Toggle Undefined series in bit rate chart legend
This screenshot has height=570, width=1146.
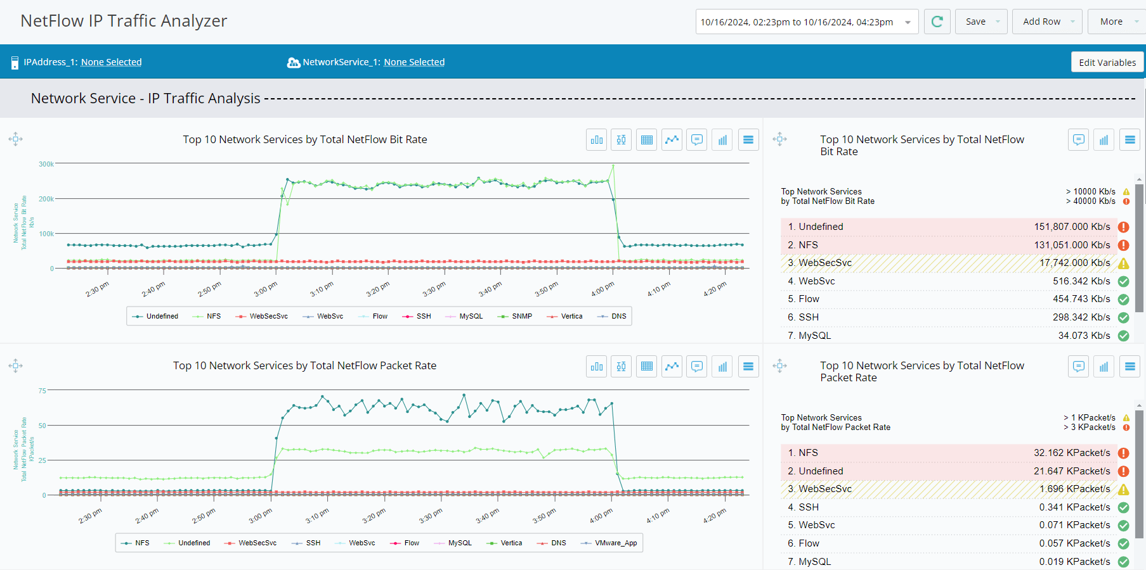[155, 316]
